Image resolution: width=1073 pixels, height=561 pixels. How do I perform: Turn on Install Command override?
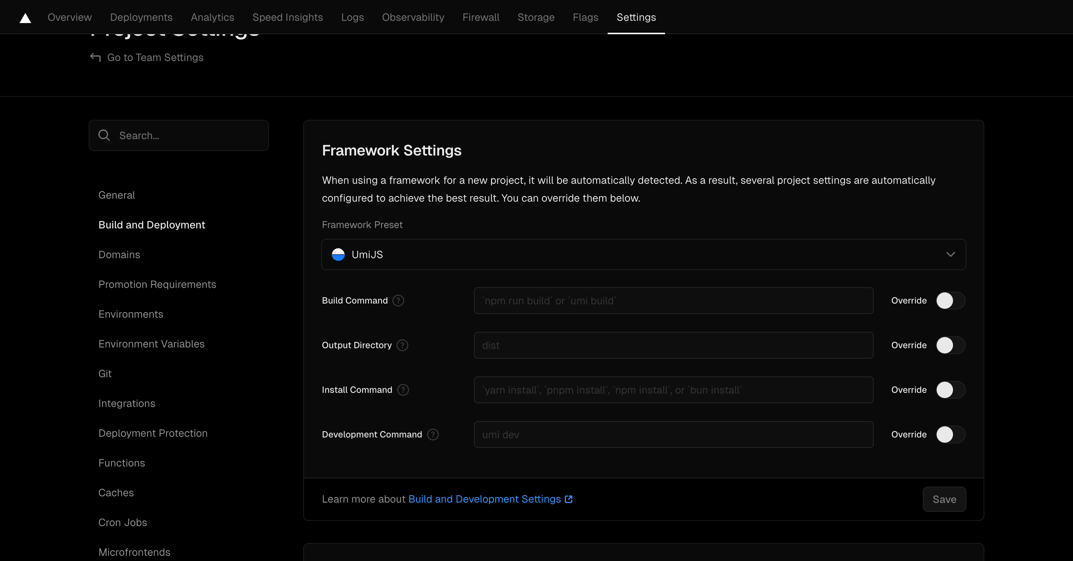(950, 390)
